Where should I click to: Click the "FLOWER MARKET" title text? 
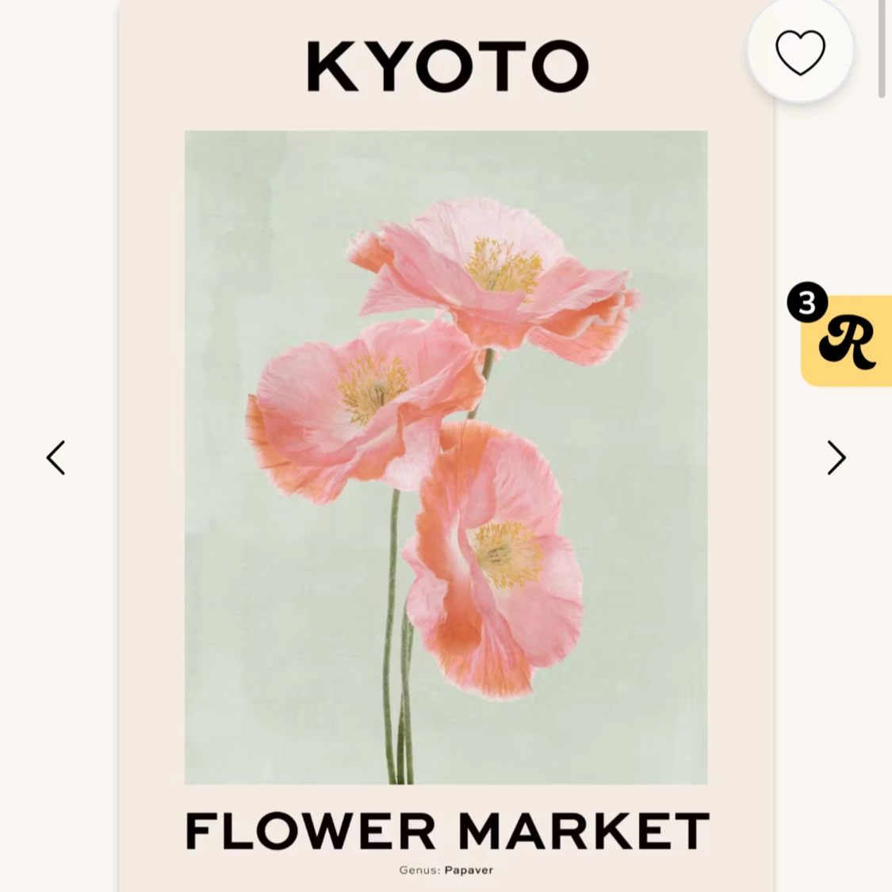447,831
